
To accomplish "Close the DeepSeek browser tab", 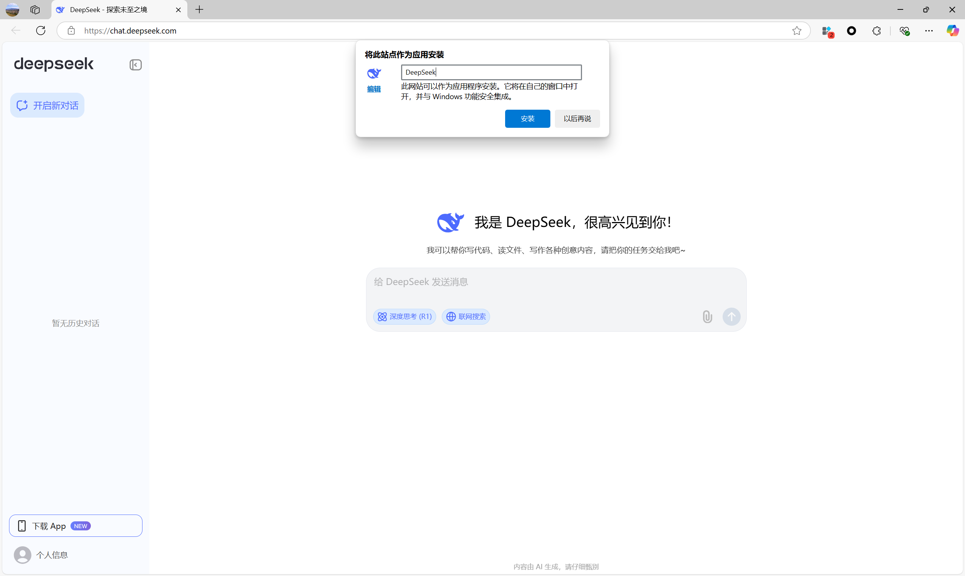I will (x=178, y=10).
